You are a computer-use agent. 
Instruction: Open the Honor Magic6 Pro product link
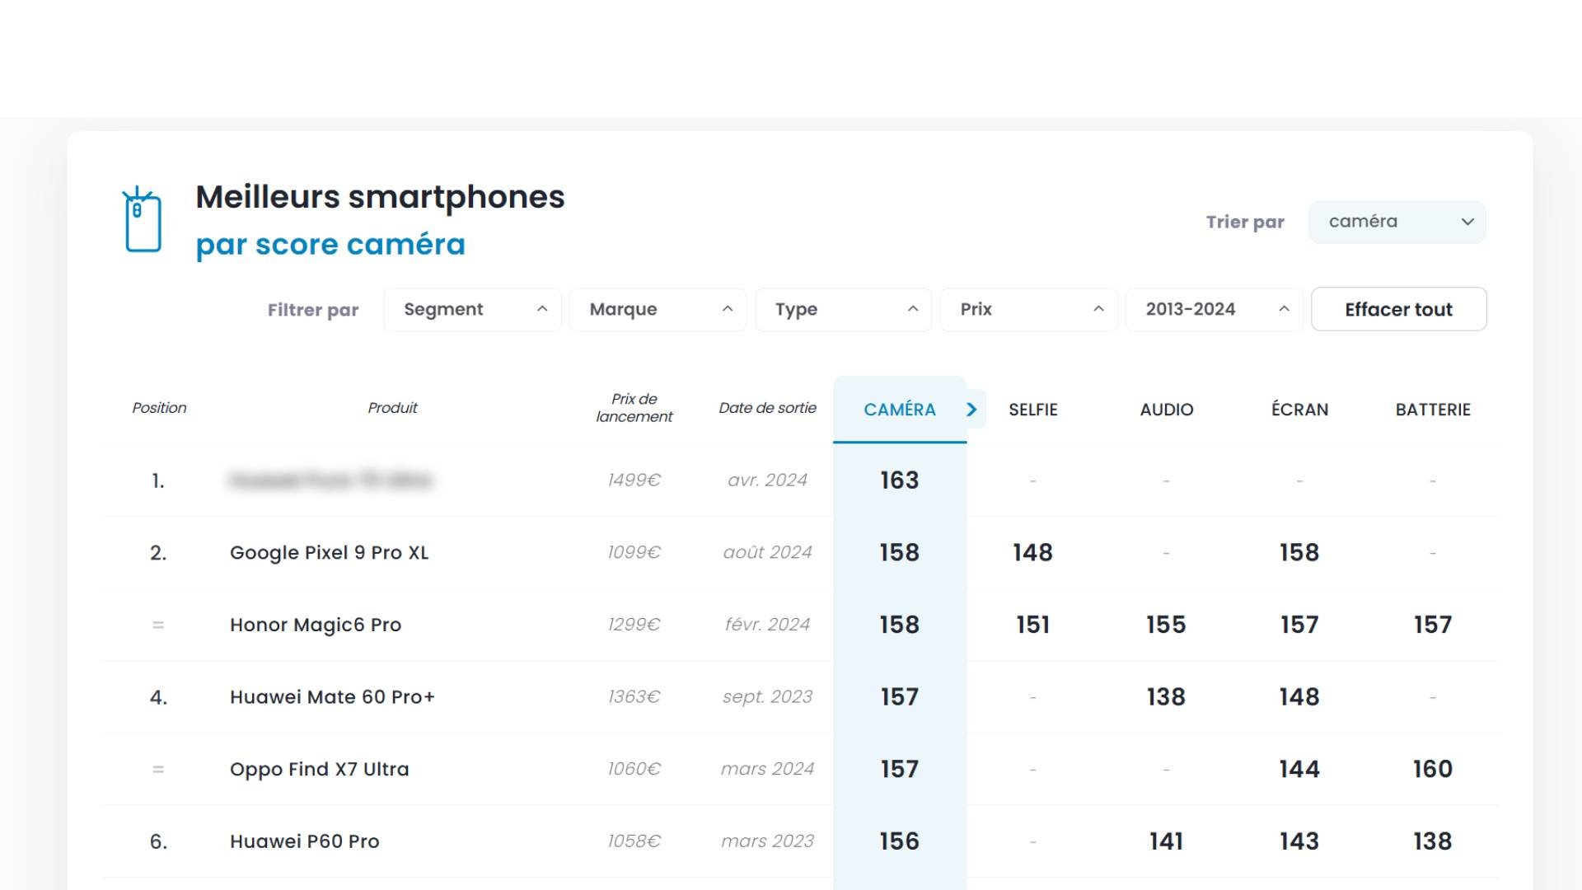(x=316, y=625)
